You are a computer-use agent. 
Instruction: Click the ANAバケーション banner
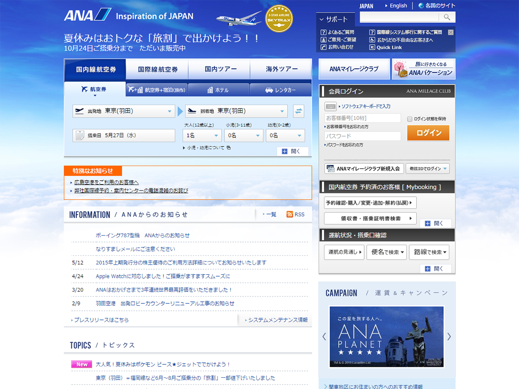423,69
